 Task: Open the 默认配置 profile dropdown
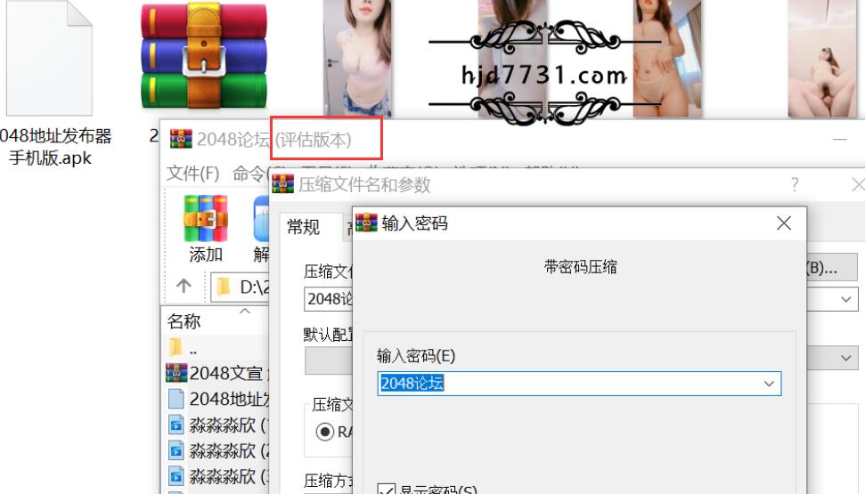coord(845,358)
